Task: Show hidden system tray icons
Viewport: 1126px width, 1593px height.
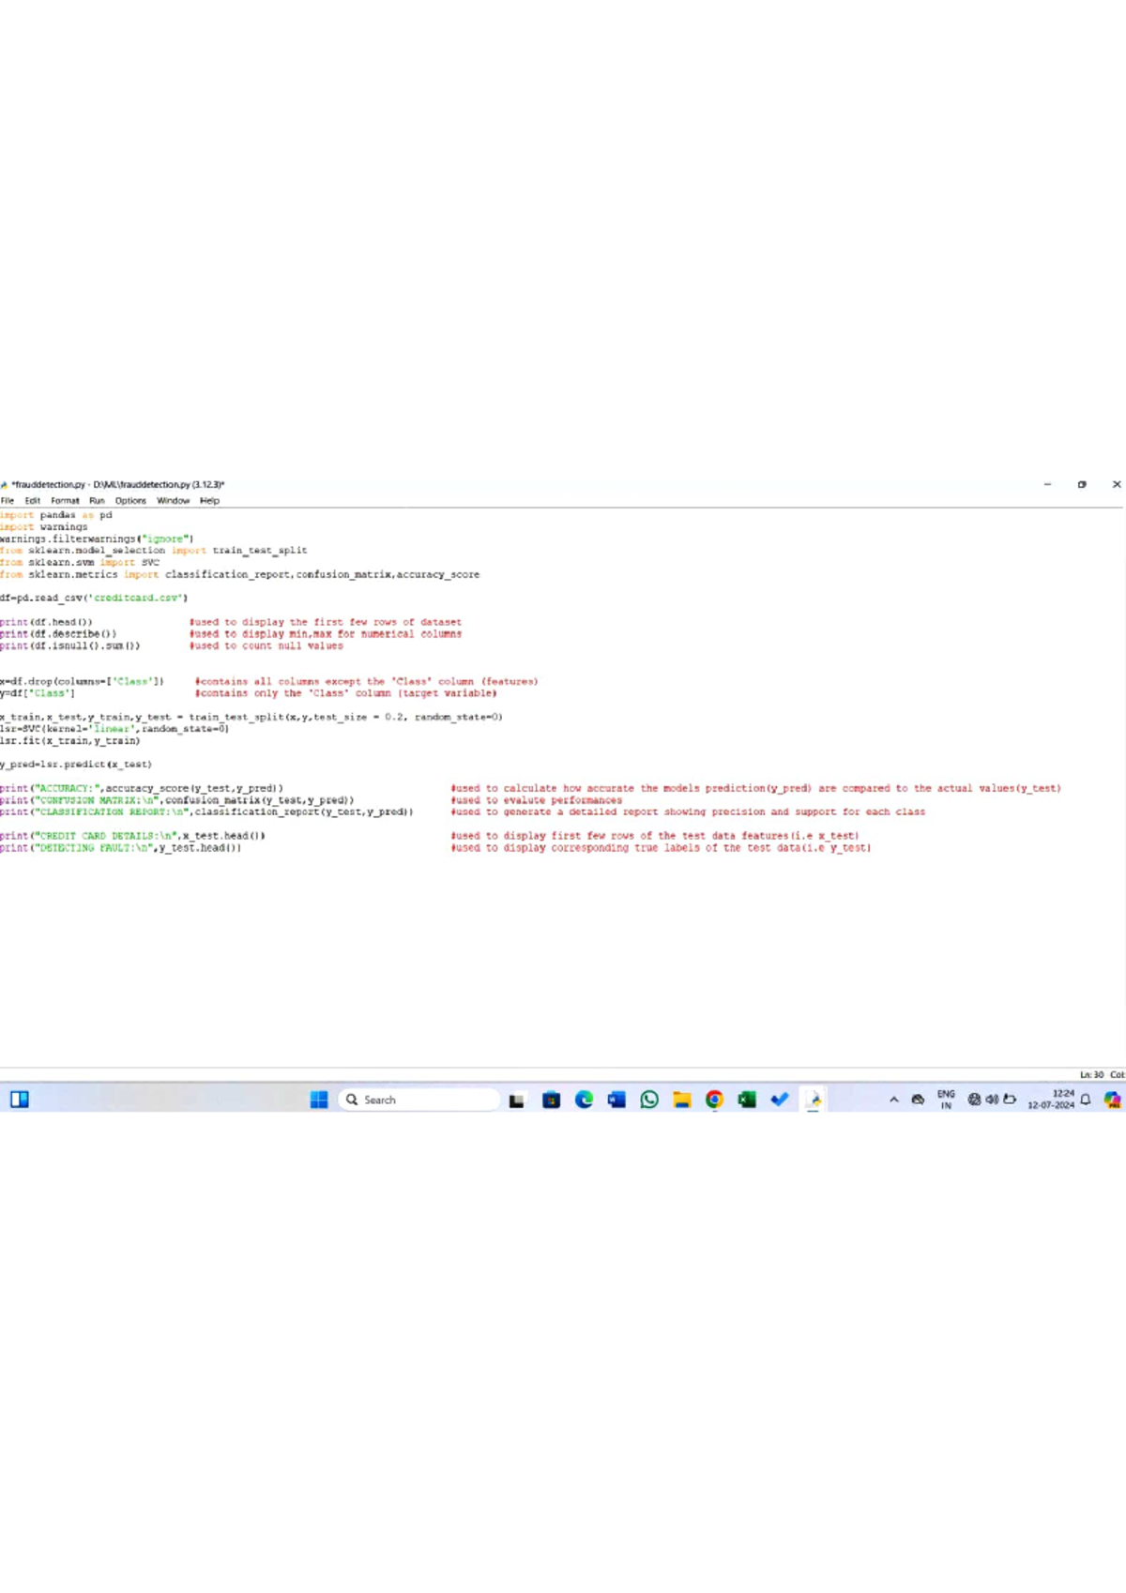Action: pyautogui.click(x=893, y=1100)
